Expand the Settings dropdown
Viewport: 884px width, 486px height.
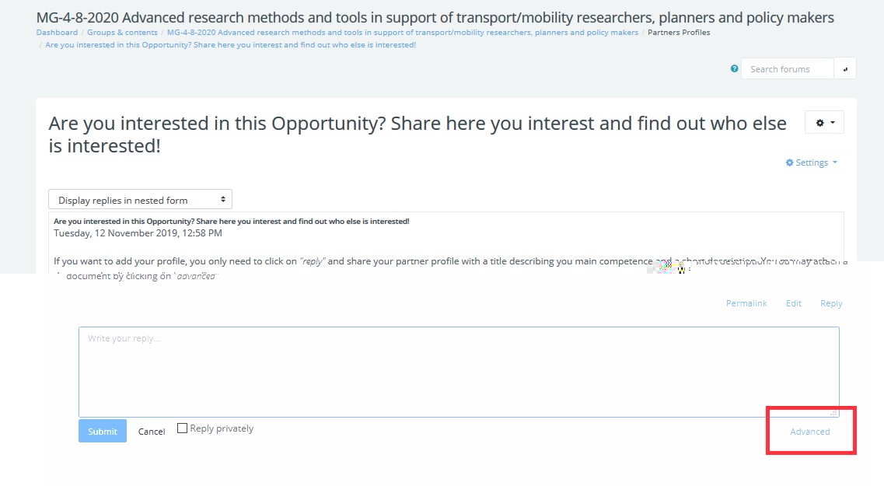tap(812, 163)
